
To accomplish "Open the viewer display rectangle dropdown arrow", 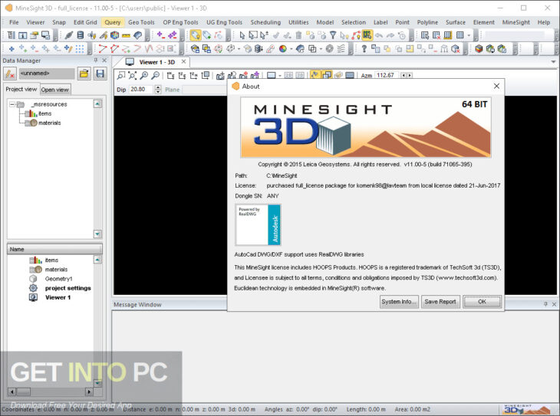I will click(280, 75).
